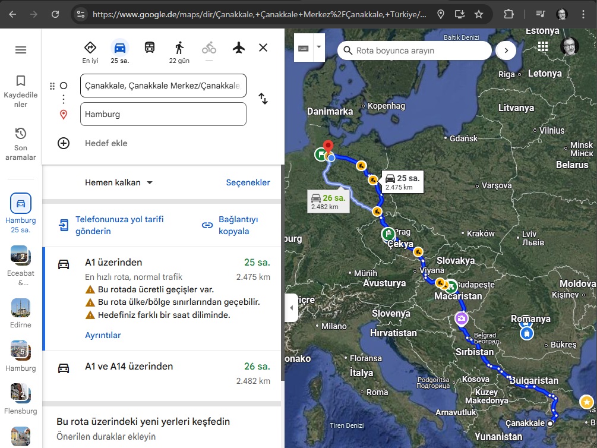Click the yellow star saved place marker
Viewport: 597px width, 448px height.
tap(586, 402)
